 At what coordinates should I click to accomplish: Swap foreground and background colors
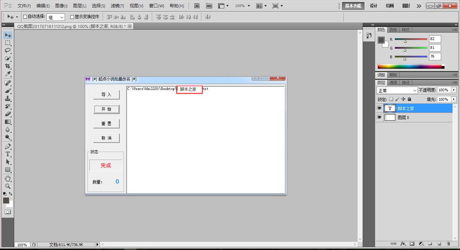pos(10,194)
